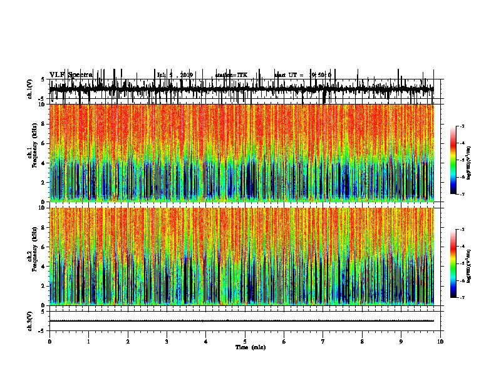Click the "-3" label on ch.1 color scale
Image resolution: width=496 pixels, height=383 pixels.
point(462,126)
